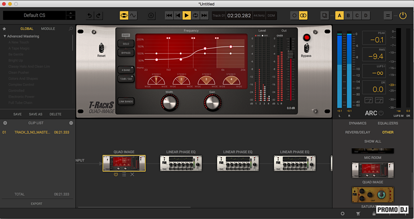Select clip TRACK_3_NO_MASTE... in clip list
Viewport: 414px width, 219px height.
tap(35, 132)
